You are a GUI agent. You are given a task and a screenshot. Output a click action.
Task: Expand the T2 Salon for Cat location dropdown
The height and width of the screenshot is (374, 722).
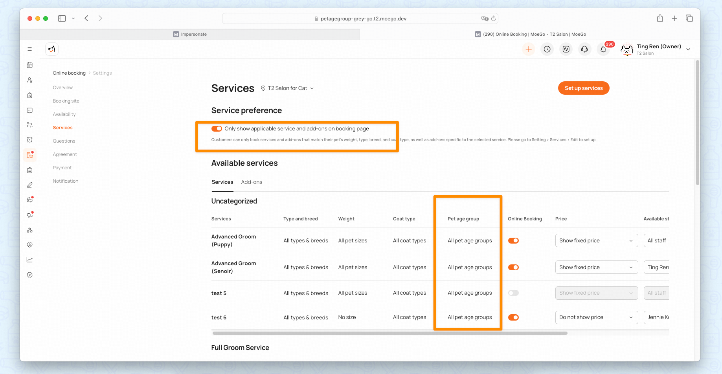tap(288, 88)
